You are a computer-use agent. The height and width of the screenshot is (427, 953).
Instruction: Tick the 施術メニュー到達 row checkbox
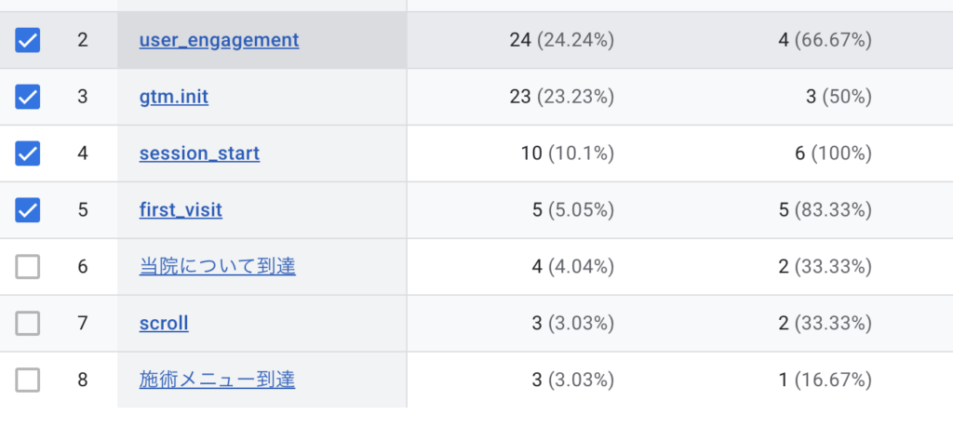(28, 380)
